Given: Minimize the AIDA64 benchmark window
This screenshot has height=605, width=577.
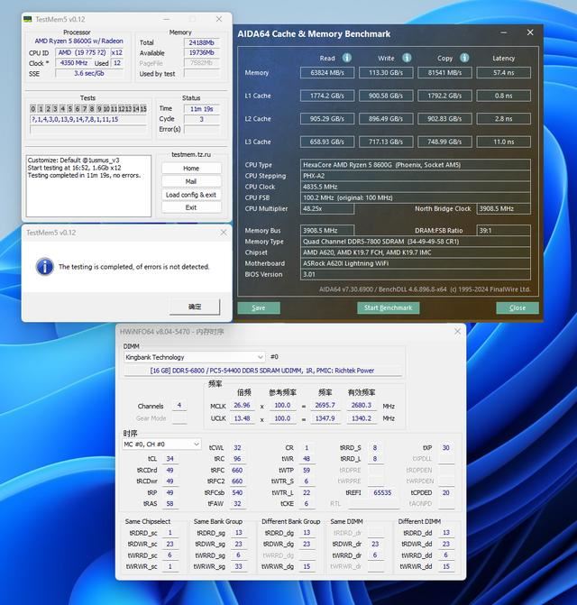Looking at the screenshot, I should pos(507,33).
